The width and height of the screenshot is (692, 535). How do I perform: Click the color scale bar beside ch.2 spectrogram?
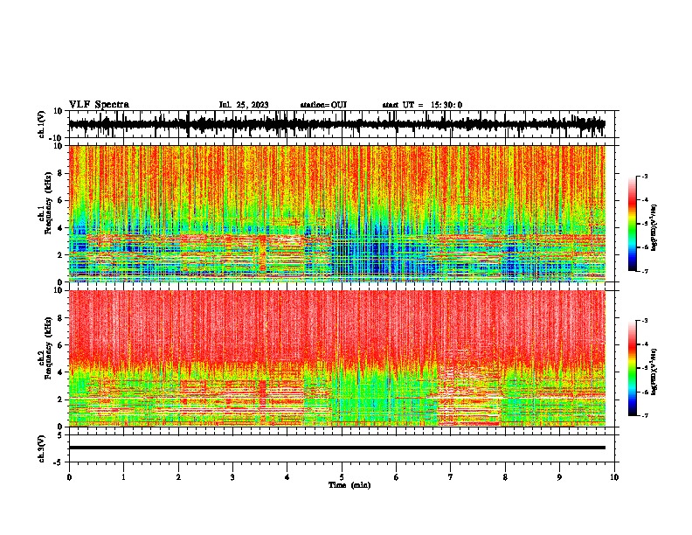coord(632,368)
